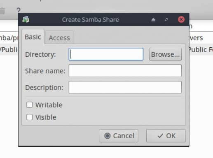Click the Directory: label
Image resolution: width=213 pixels, height=158 pixels.
40,54
